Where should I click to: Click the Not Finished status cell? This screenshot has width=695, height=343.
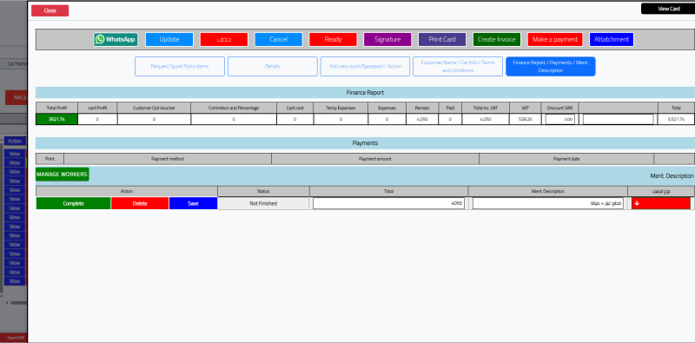pyautogui.click(x=263, y=203)
